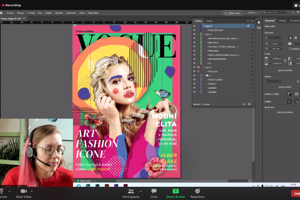Hide Layer 4 visibility eye

pyautogui.click(x=194, y=26)
